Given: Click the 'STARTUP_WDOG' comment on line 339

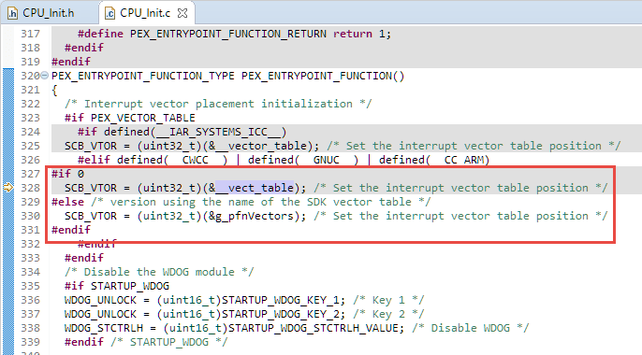Looking at the screenshot, I should pyautogui.click(x=169, y=342).
